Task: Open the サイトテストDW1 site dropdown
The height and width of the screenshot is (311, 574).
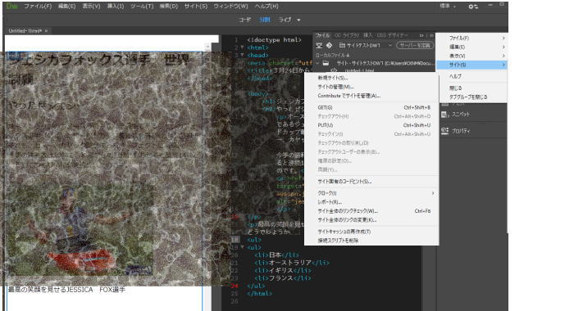Action: (366, 45)
